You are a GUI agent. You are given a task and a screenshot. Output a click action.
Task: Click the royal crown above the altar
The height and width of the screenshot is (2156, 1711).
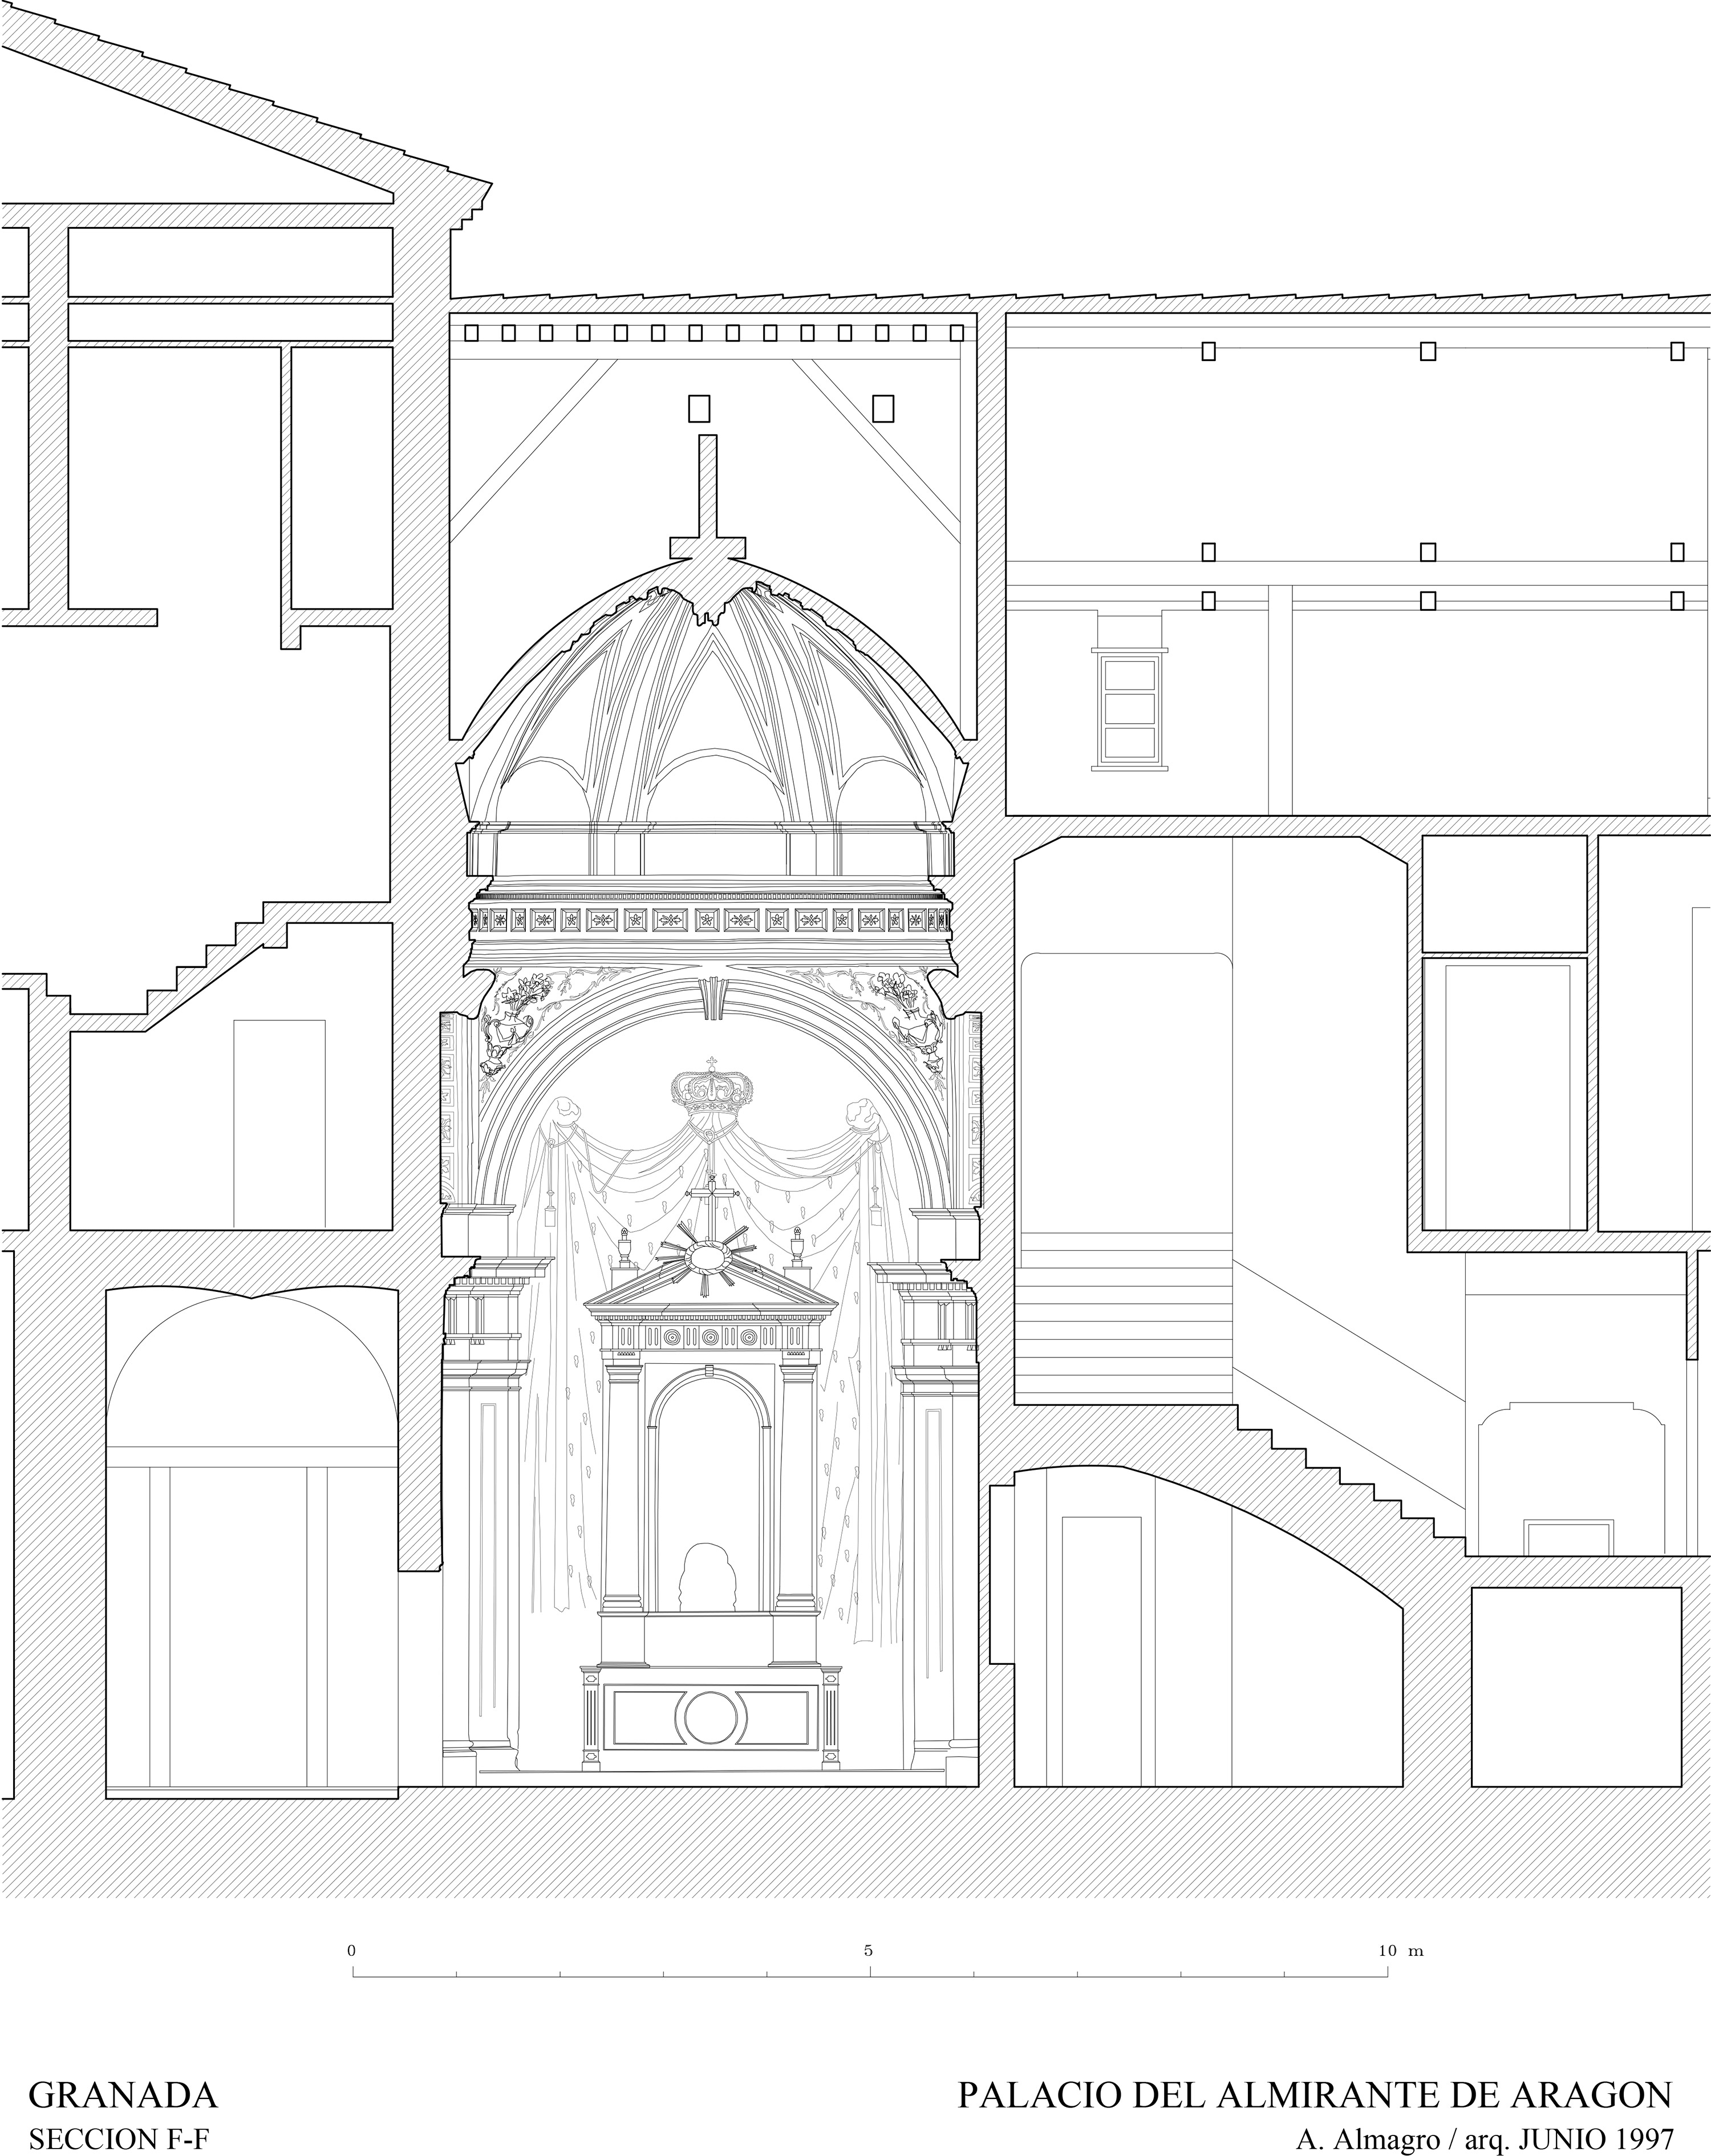711,1088
